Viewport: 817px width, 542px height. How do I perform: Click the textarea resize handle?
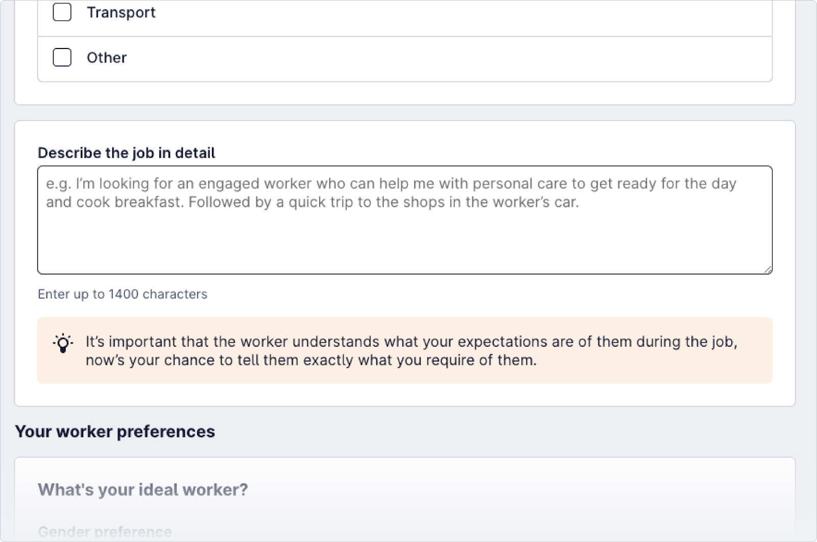click(768, 270)
